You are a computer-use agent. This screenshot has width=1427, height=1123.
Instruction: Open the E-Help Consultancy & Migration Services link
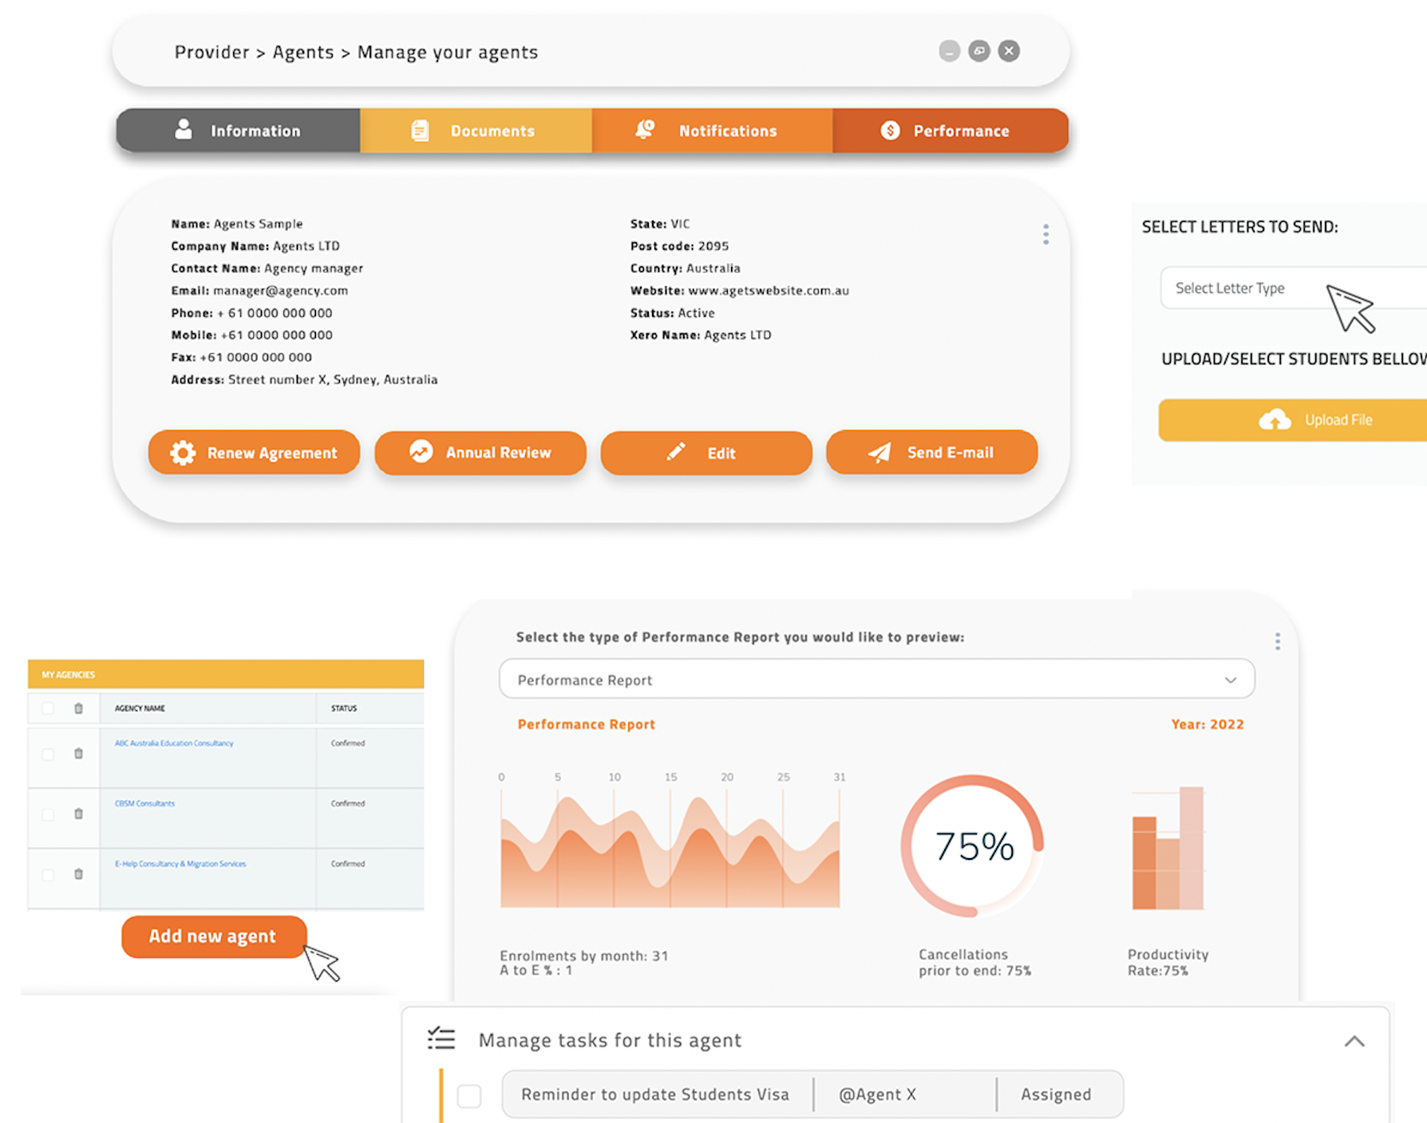coord(180,864)
